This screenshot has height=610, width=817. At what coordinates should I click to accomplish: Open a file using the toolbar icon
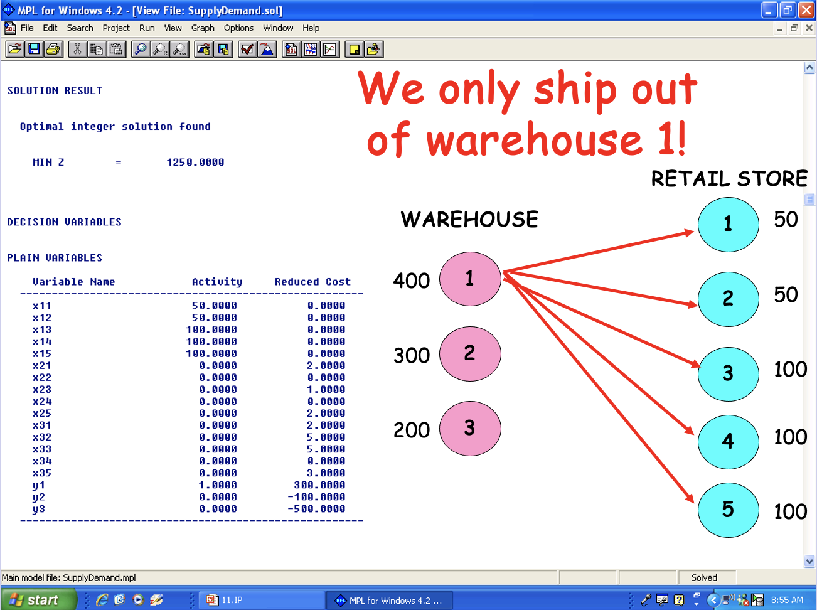(x=14, y=49)
